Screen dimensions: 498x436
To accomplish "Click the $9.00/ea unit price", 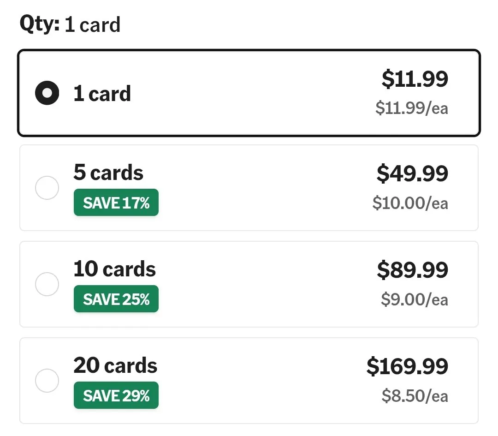I will click(414, 299).
